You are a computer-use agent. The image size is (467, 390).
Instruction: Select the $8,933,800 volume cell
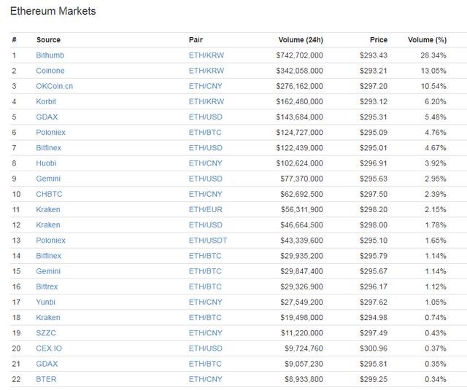tap(304, 380)
